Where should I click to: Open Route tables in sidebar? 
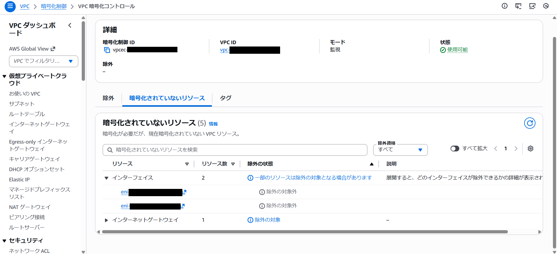[27, 114]
